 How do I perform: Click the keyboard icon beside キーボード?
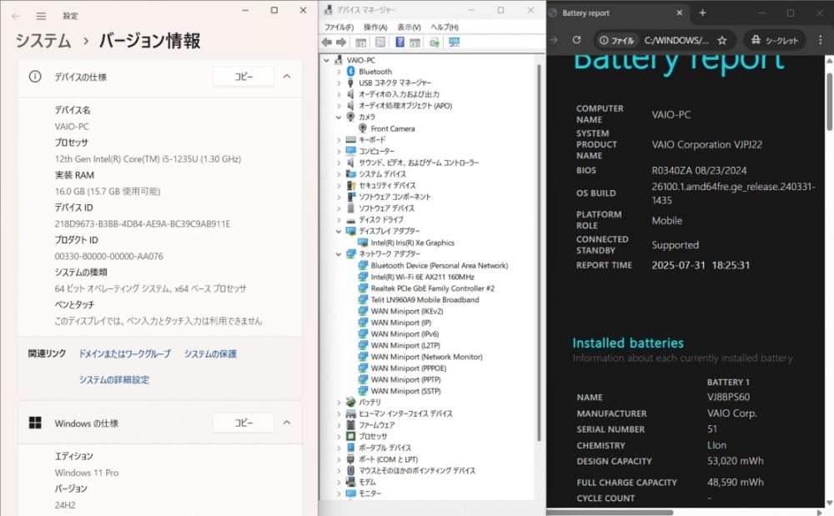click(350, 140)
